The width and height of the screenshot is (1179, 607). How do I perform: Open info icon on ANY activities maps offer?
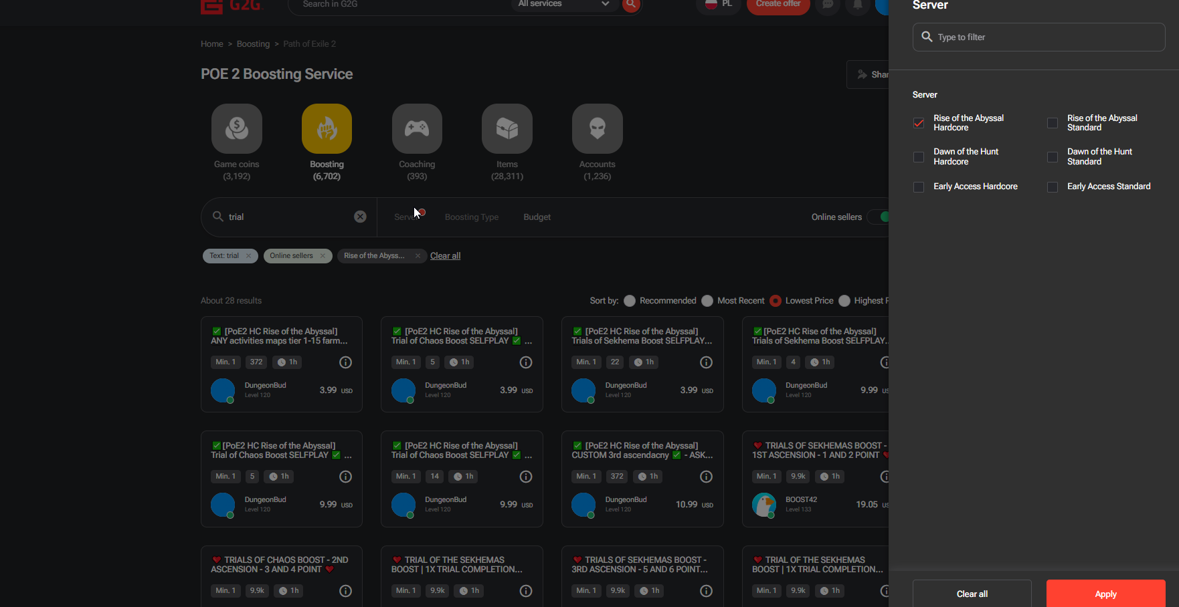click(345, 362)
